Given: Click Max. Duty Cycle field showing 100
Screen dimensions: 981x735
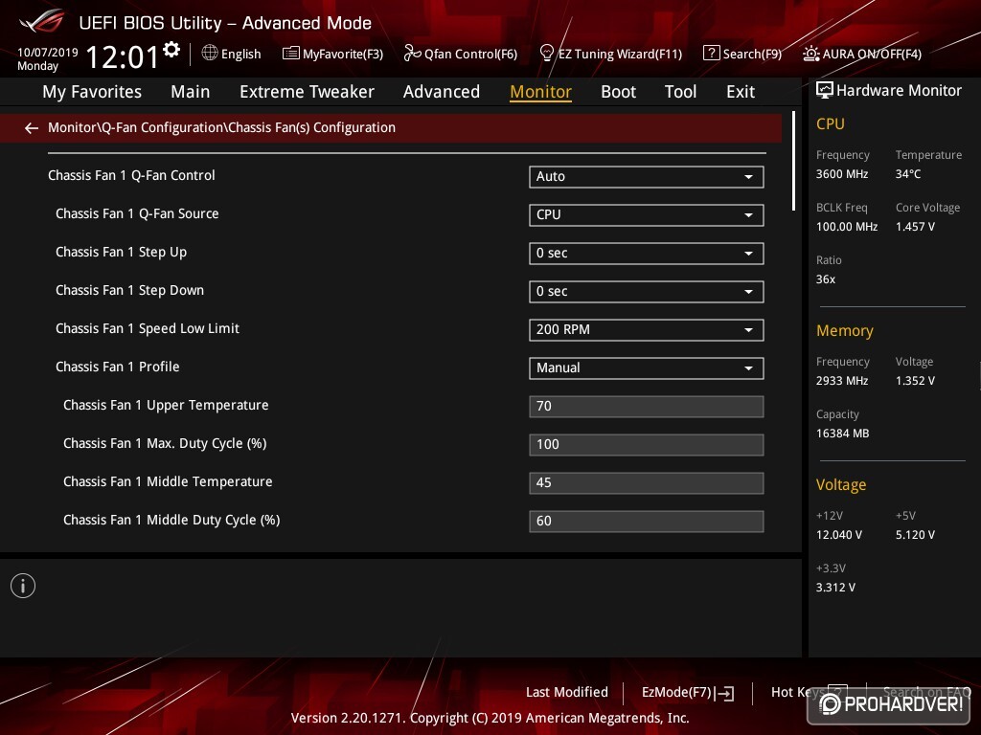Looking at the screenshot, I should (x=647, y=445).
